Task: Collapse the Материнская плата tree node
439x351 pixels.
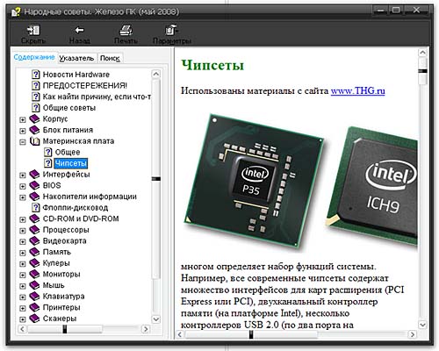Action: 22,142
